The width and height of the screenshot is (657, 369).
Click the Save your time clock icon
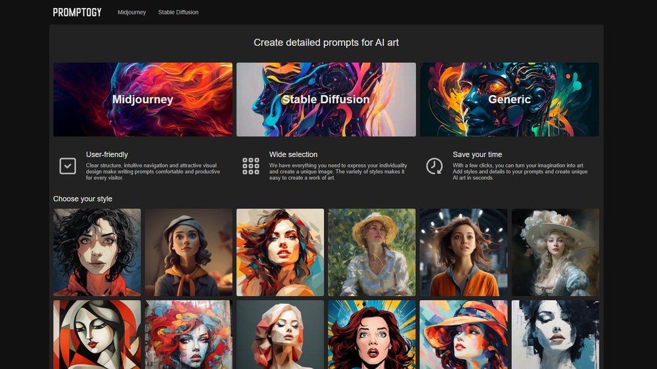[x=434, y=166]
